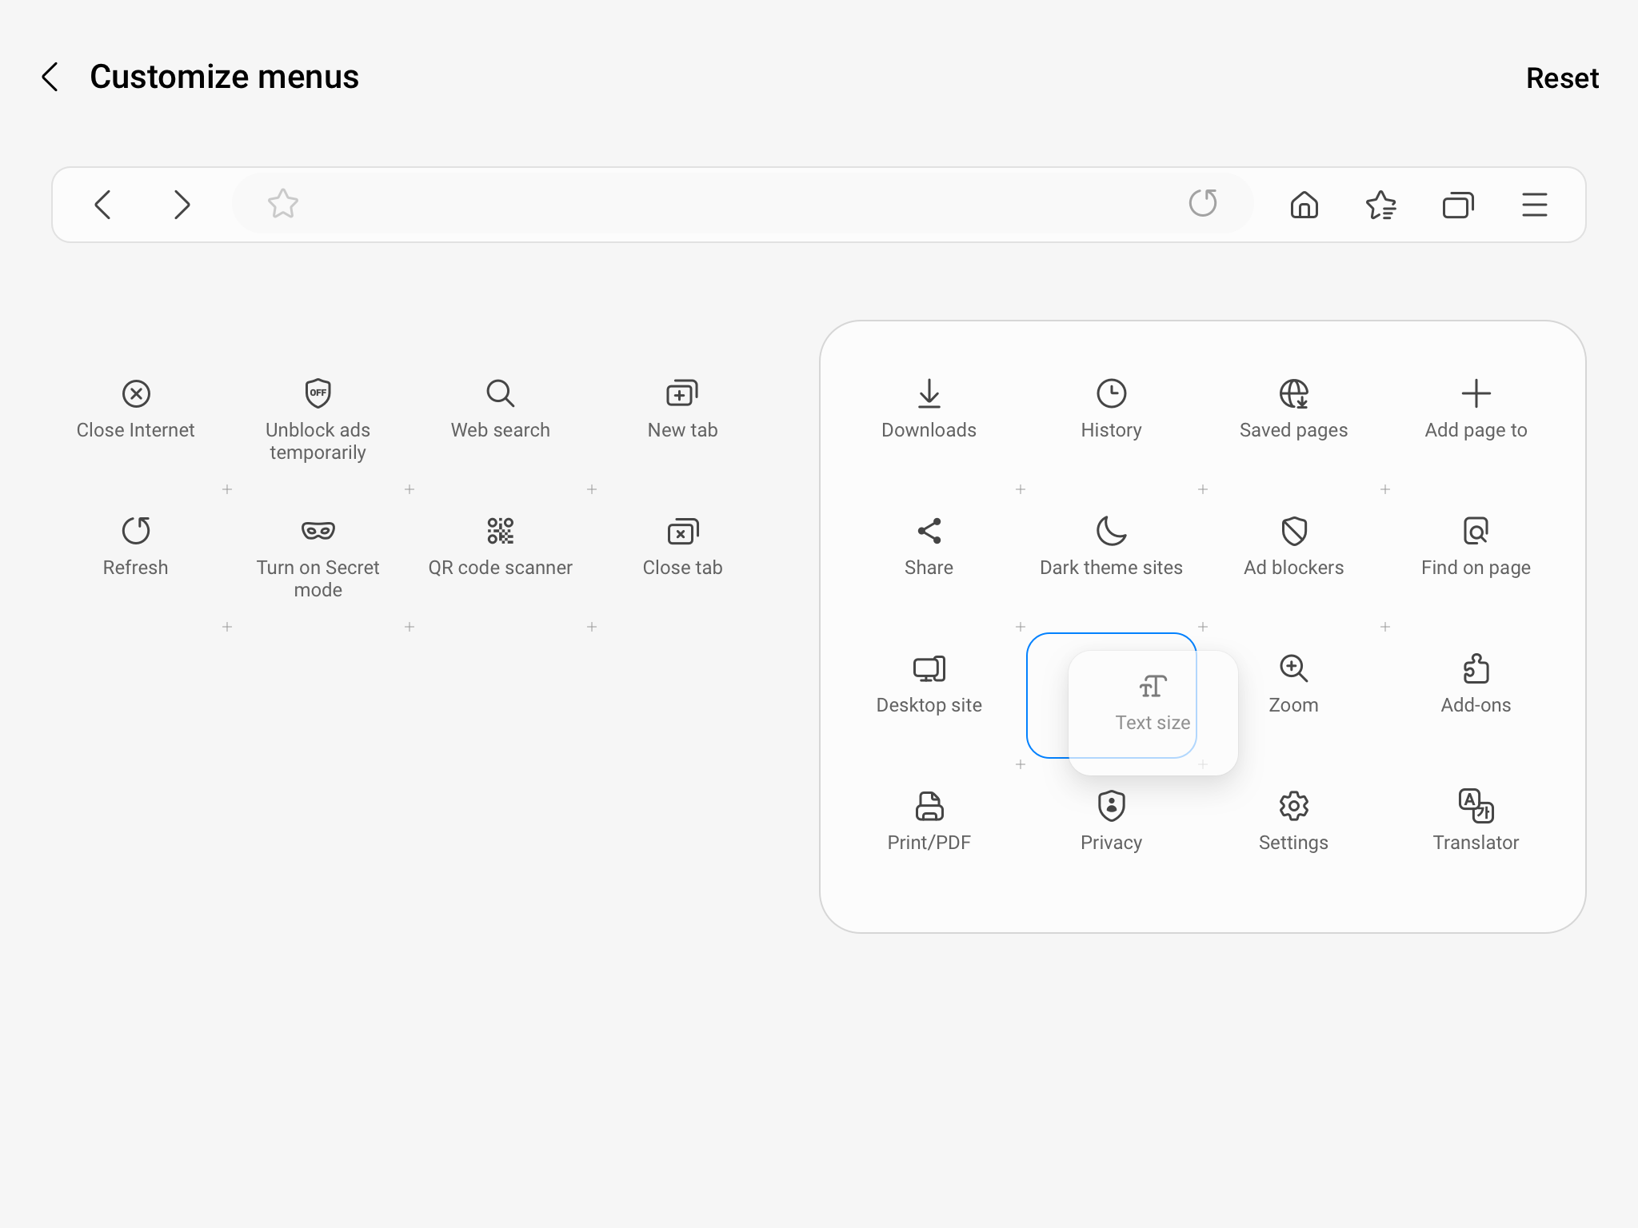
Task: Select Unblock ads temporarily item
Action: (318, 421)
